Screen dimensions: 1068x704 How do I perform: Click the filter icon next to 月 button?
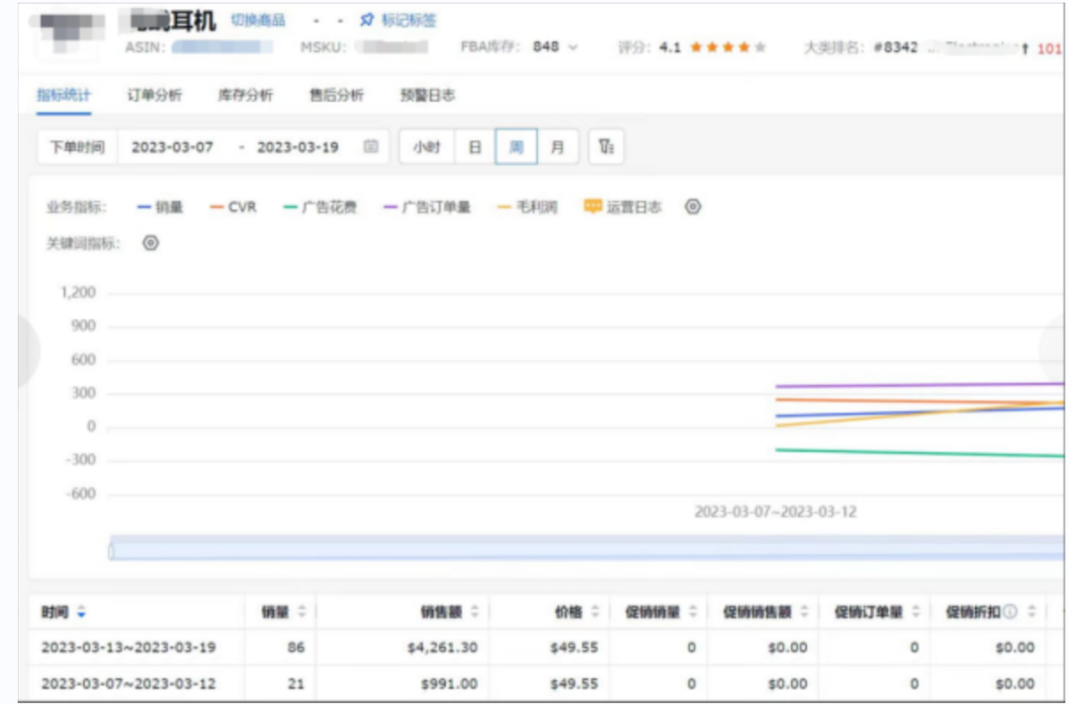point(607,145)
